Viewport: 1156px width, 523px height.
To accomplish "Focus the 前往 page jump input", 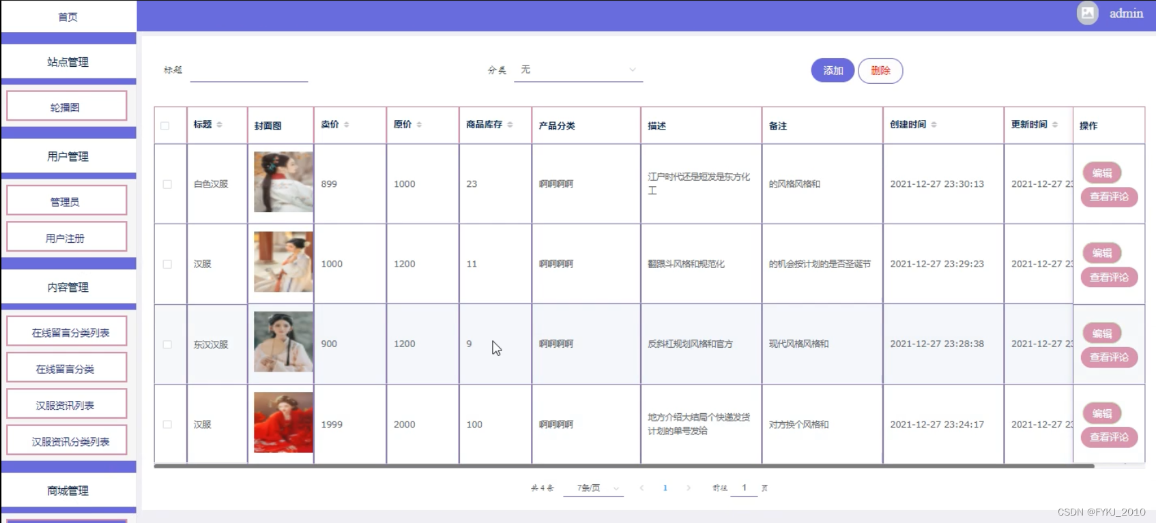I will [x=744, y=488].
